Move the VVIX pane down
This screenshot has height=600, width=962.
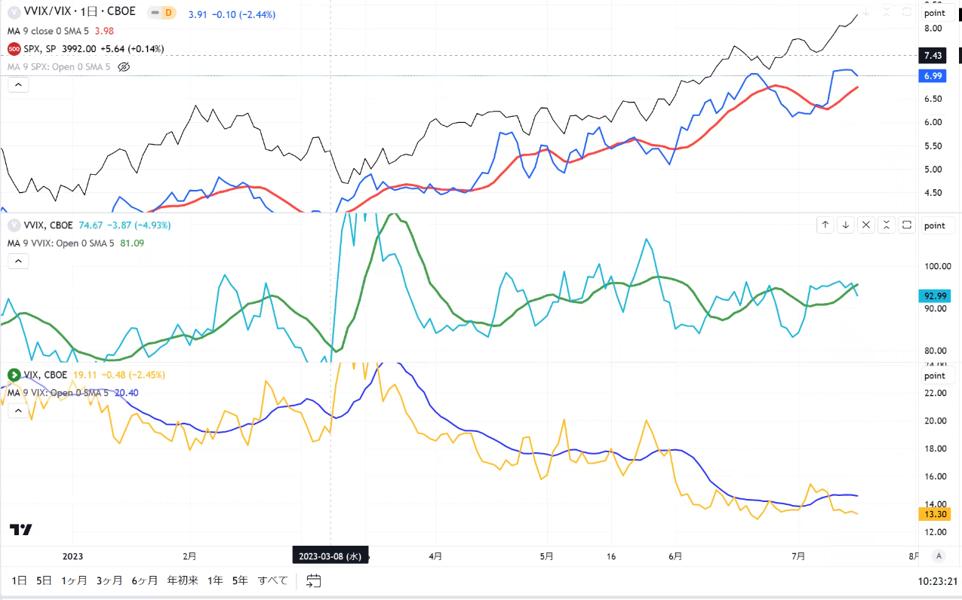(x=846, y=225)
